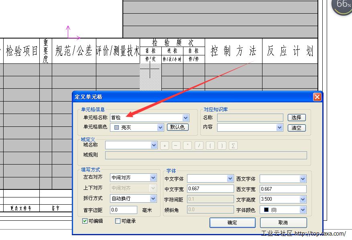Toggle the 可编辑 checkbox
The image size is (352, 240).
[x=85, y=221]
